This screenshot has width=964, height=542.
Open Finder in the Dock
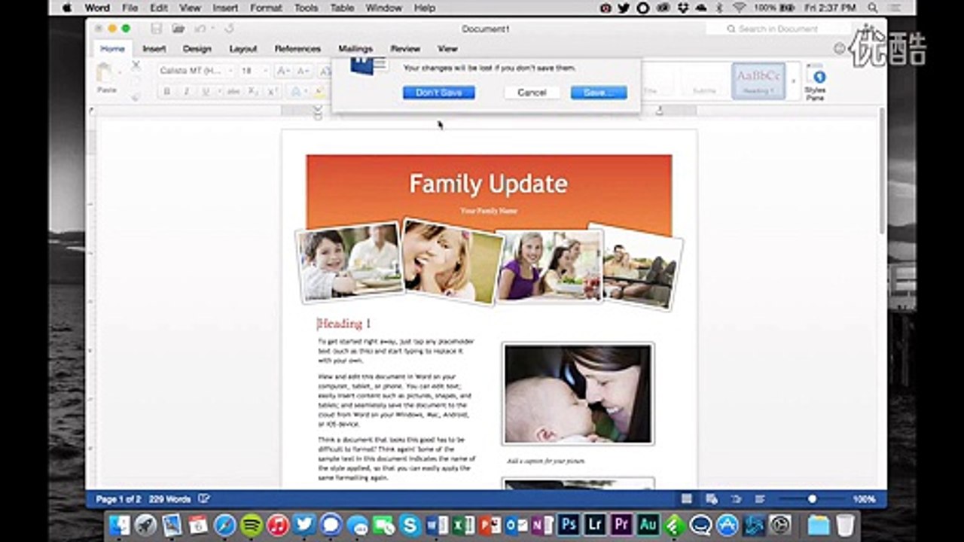click(x=119, y=525)
